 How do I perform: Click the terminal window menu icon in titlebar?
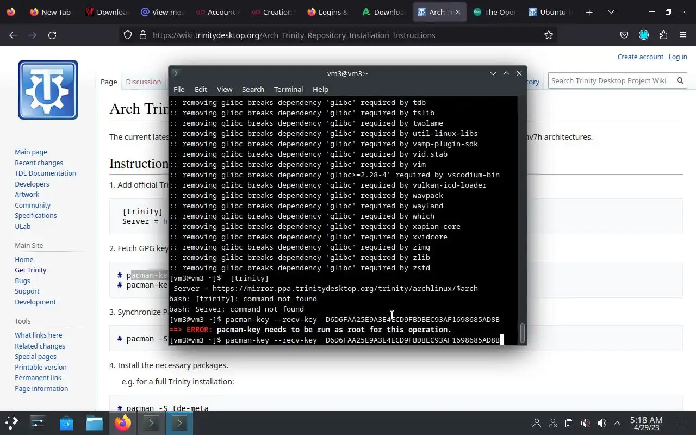coord(176,73)
